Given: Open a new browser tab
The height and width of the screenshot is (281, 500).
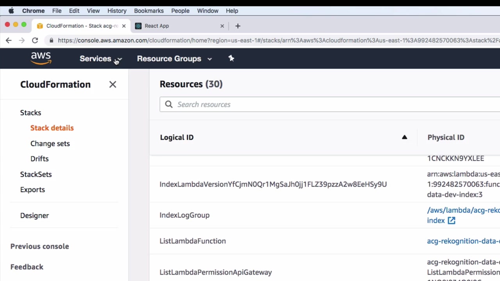Looking at the screenshot, I should coord(238,26).
